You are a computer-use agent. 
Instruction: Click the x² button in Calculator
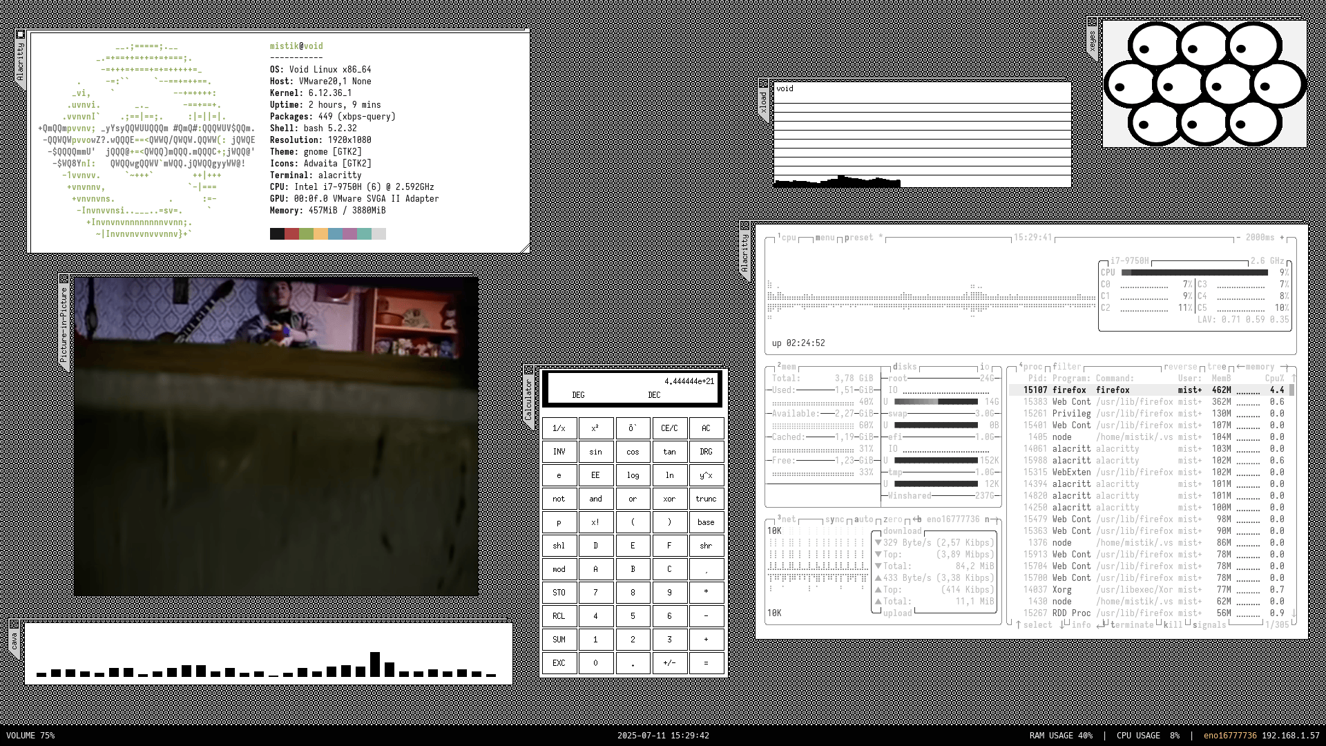pyautogui.click(x=595, y=428)
